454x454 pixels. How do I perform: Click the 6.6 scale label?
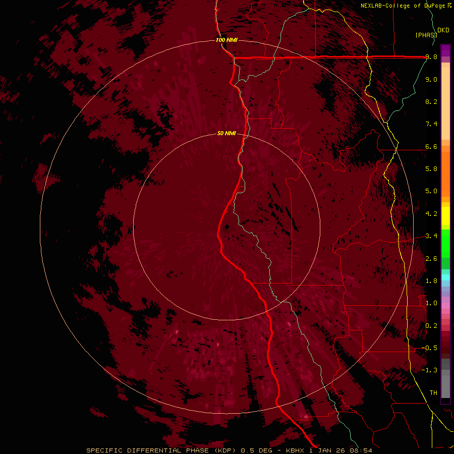click(431, 146)
